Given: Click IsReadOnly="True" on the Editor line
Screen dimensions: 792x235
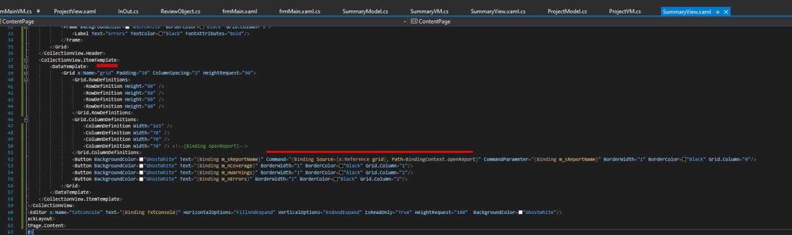Looking at the screenshot, I should pyautogui.click(x=389, y=212).
